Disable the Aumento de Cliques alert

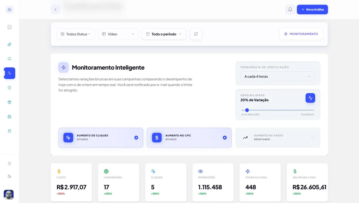(136, 138)
